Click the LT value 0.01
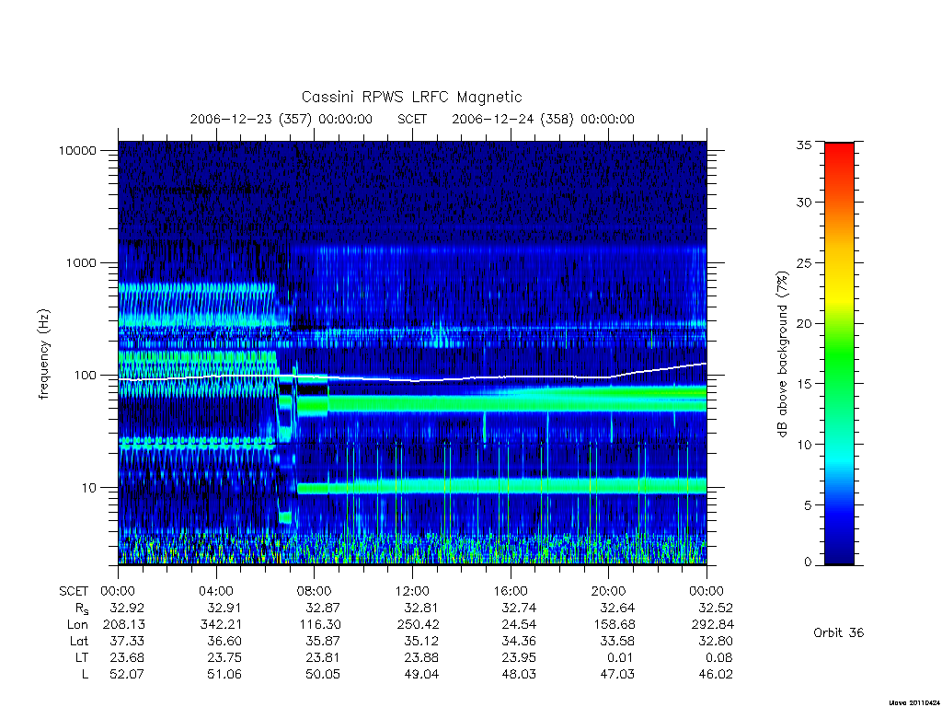Screen dimensions: 942x707 [621, 657]
